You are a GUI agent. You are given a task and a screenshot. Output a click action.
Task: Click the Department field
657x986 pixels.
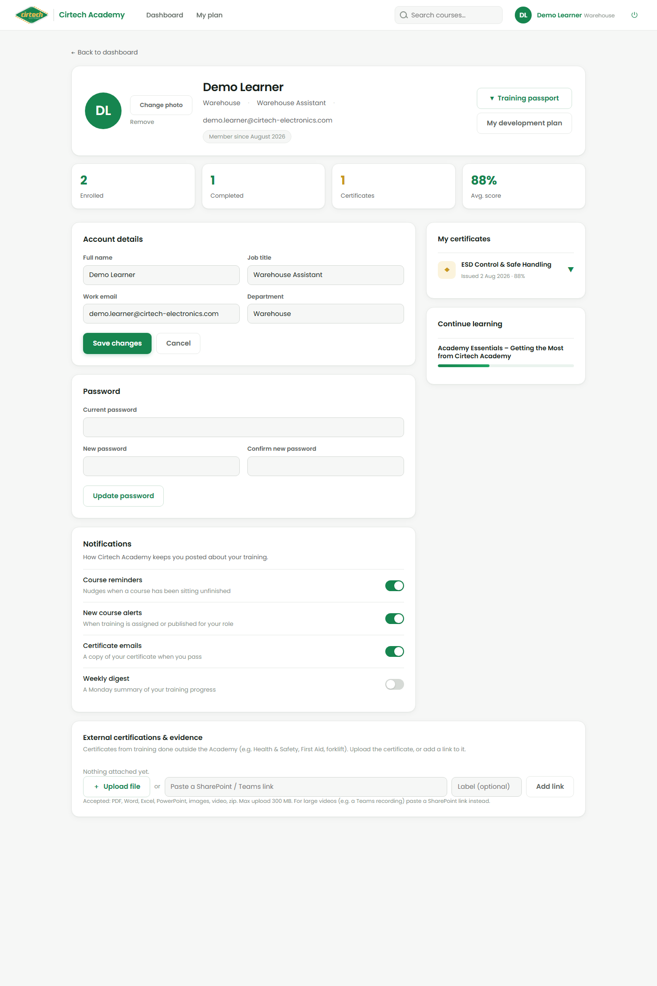326,314
